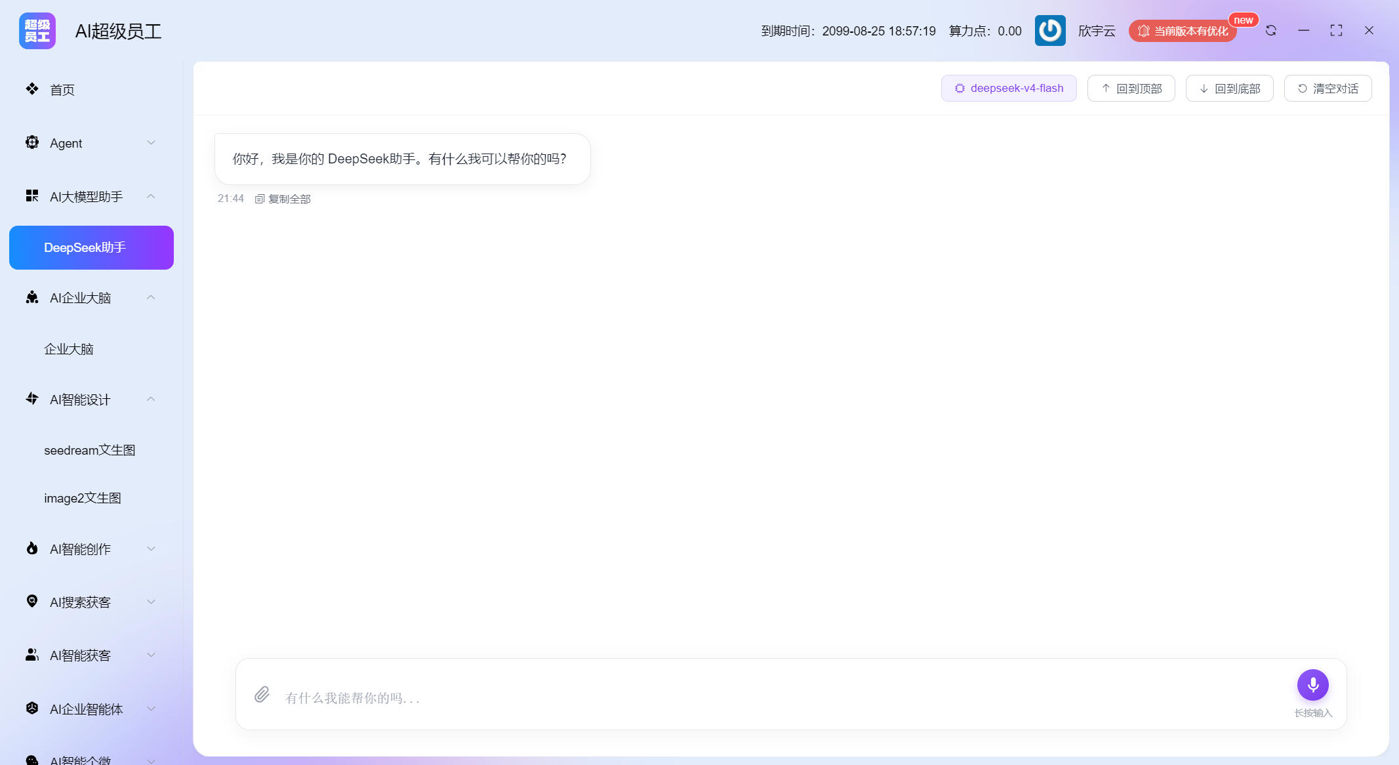This screenshot has width=1399, height=765.
Task: Click the 清空对话 button
Action: [x=1328, y=89]
